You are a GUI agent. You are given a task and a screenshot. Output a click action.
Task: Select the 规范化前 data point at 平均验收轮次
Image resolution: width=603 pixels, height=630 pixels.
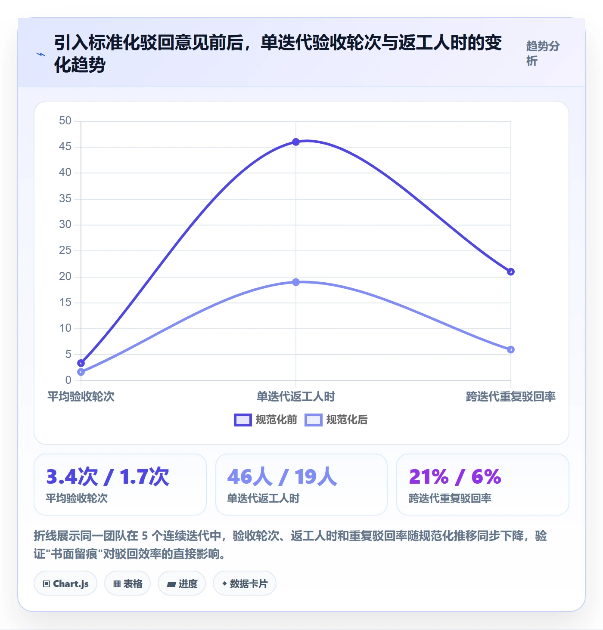click(x=81, y=363)
